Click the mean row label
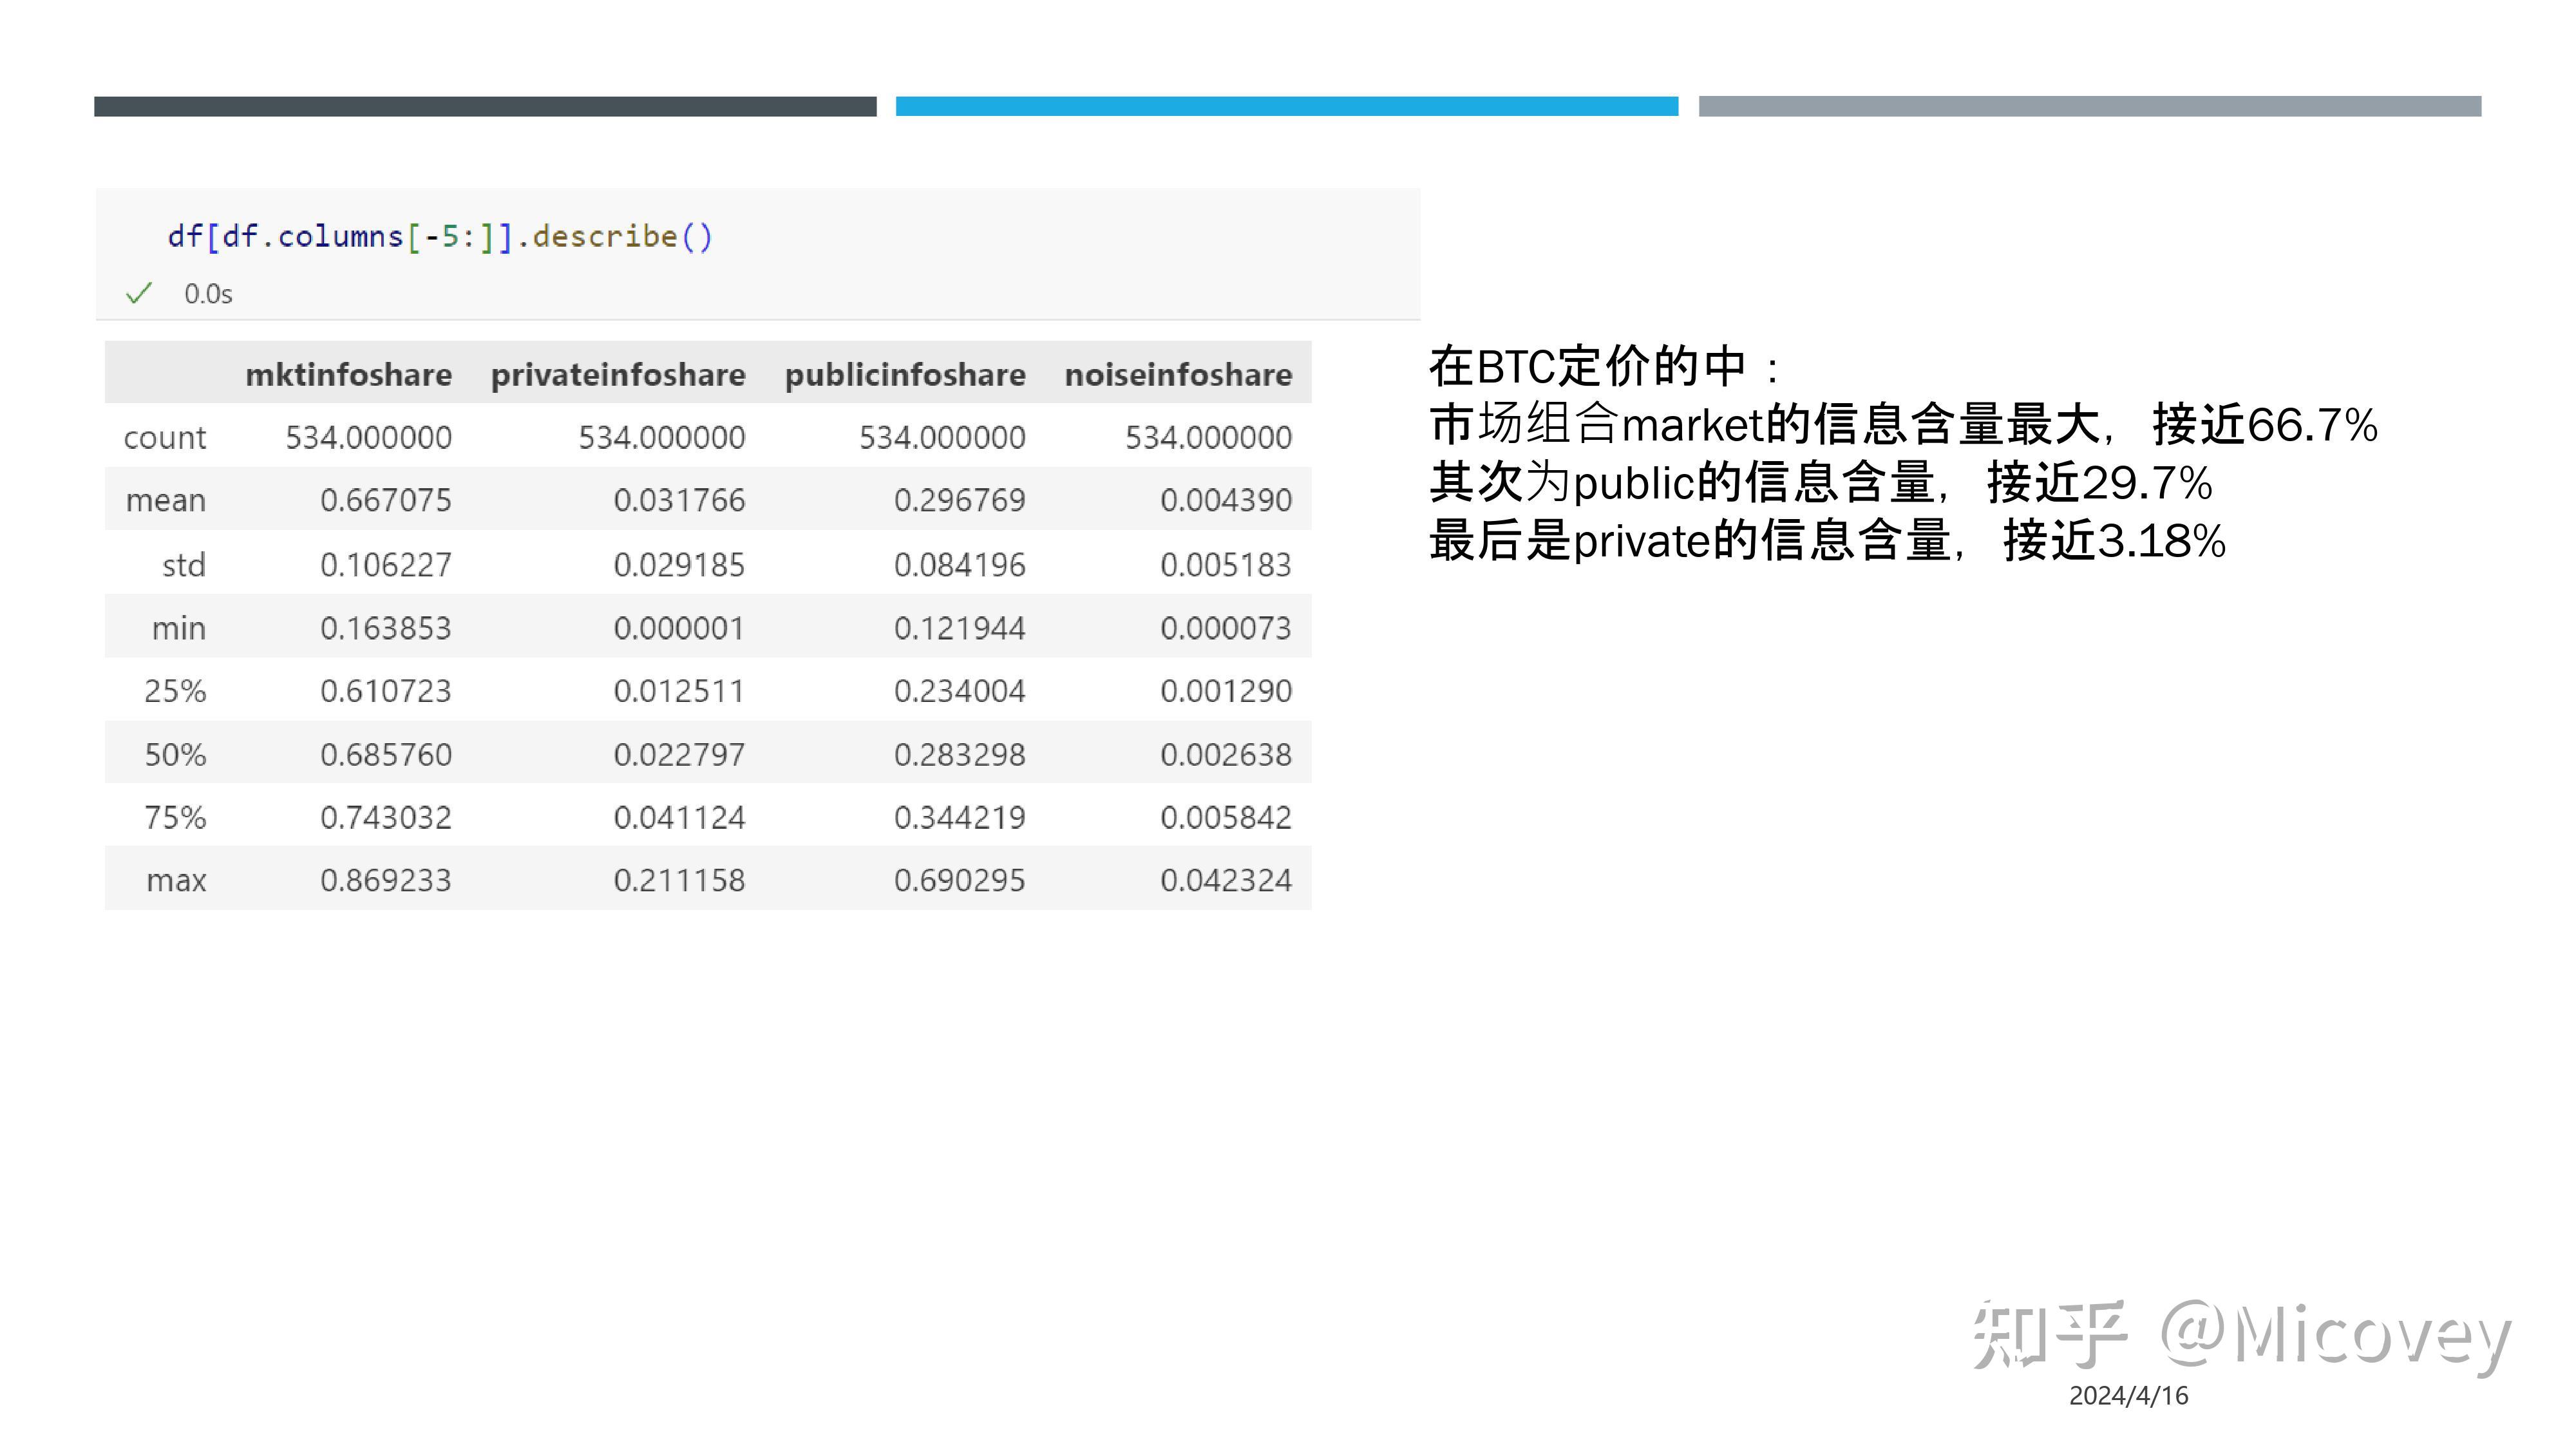Image resolution: width=2576 pixels, height=1449 pixels. click(x=166, y=500)
